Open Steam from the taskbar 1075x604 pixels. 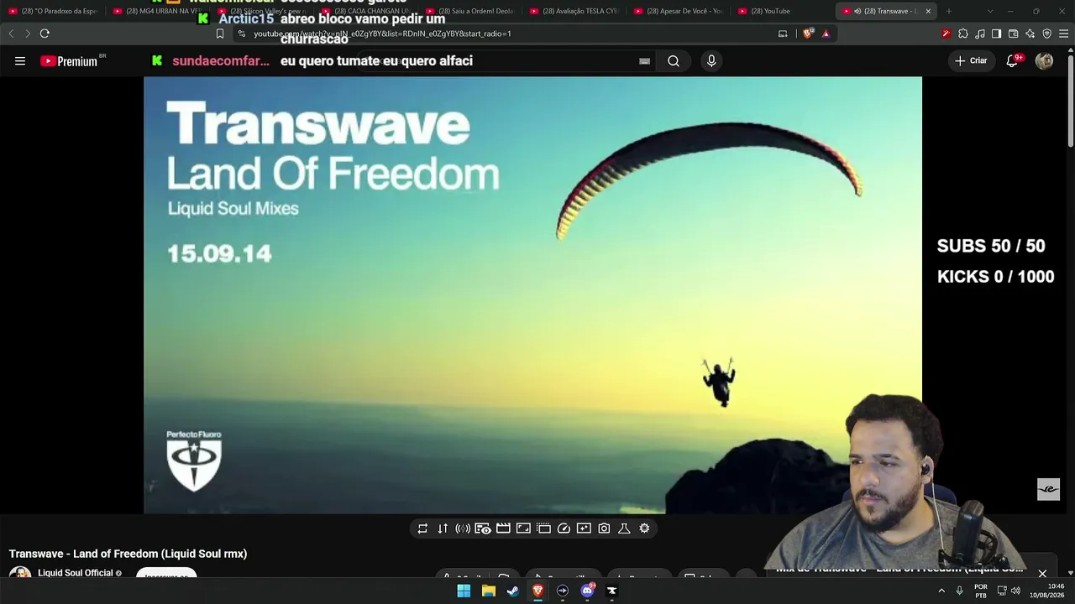point(513,591)
